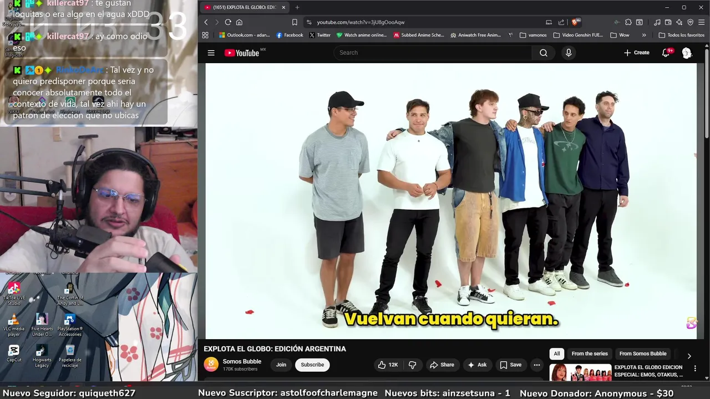
Task: Open options for the suggested EXPLOTA EL GLOBO video
Action: pos(695,368)
